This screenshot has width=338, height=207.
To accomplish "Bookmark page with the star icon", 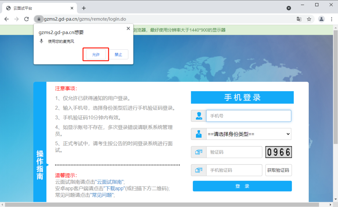I will [x=309, y=19].
